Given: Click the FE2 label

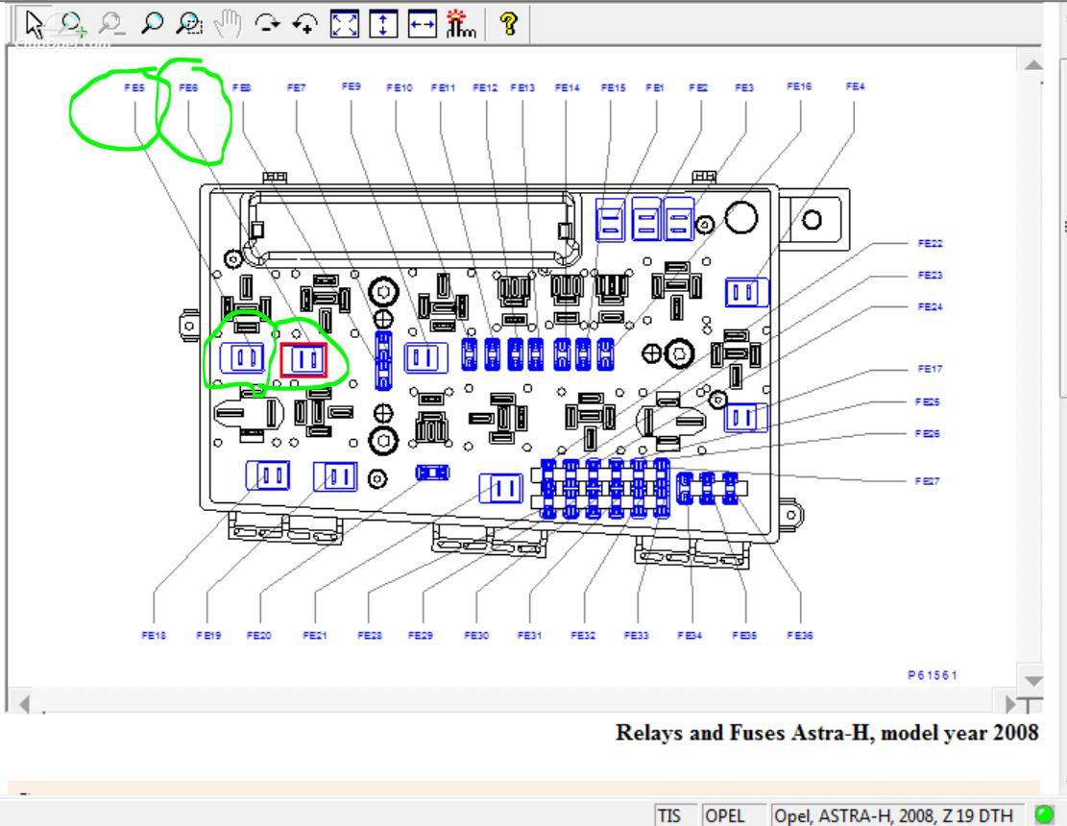Looking at the screenshot, I should (x=698, y=87).
